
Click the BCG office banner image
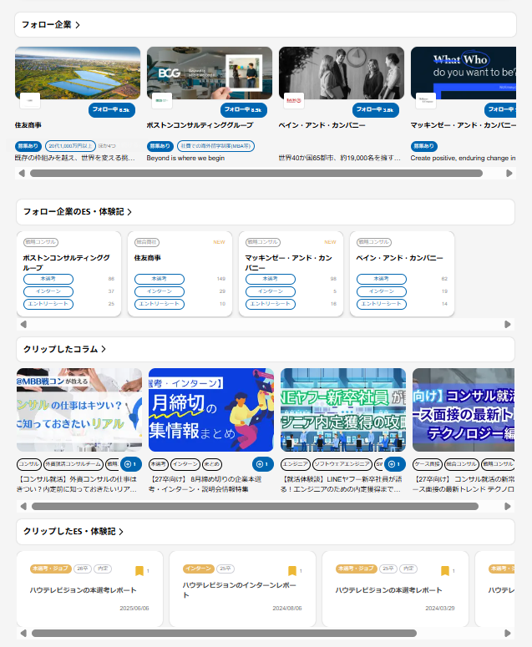pyautogui.click(x=210, y=73)
